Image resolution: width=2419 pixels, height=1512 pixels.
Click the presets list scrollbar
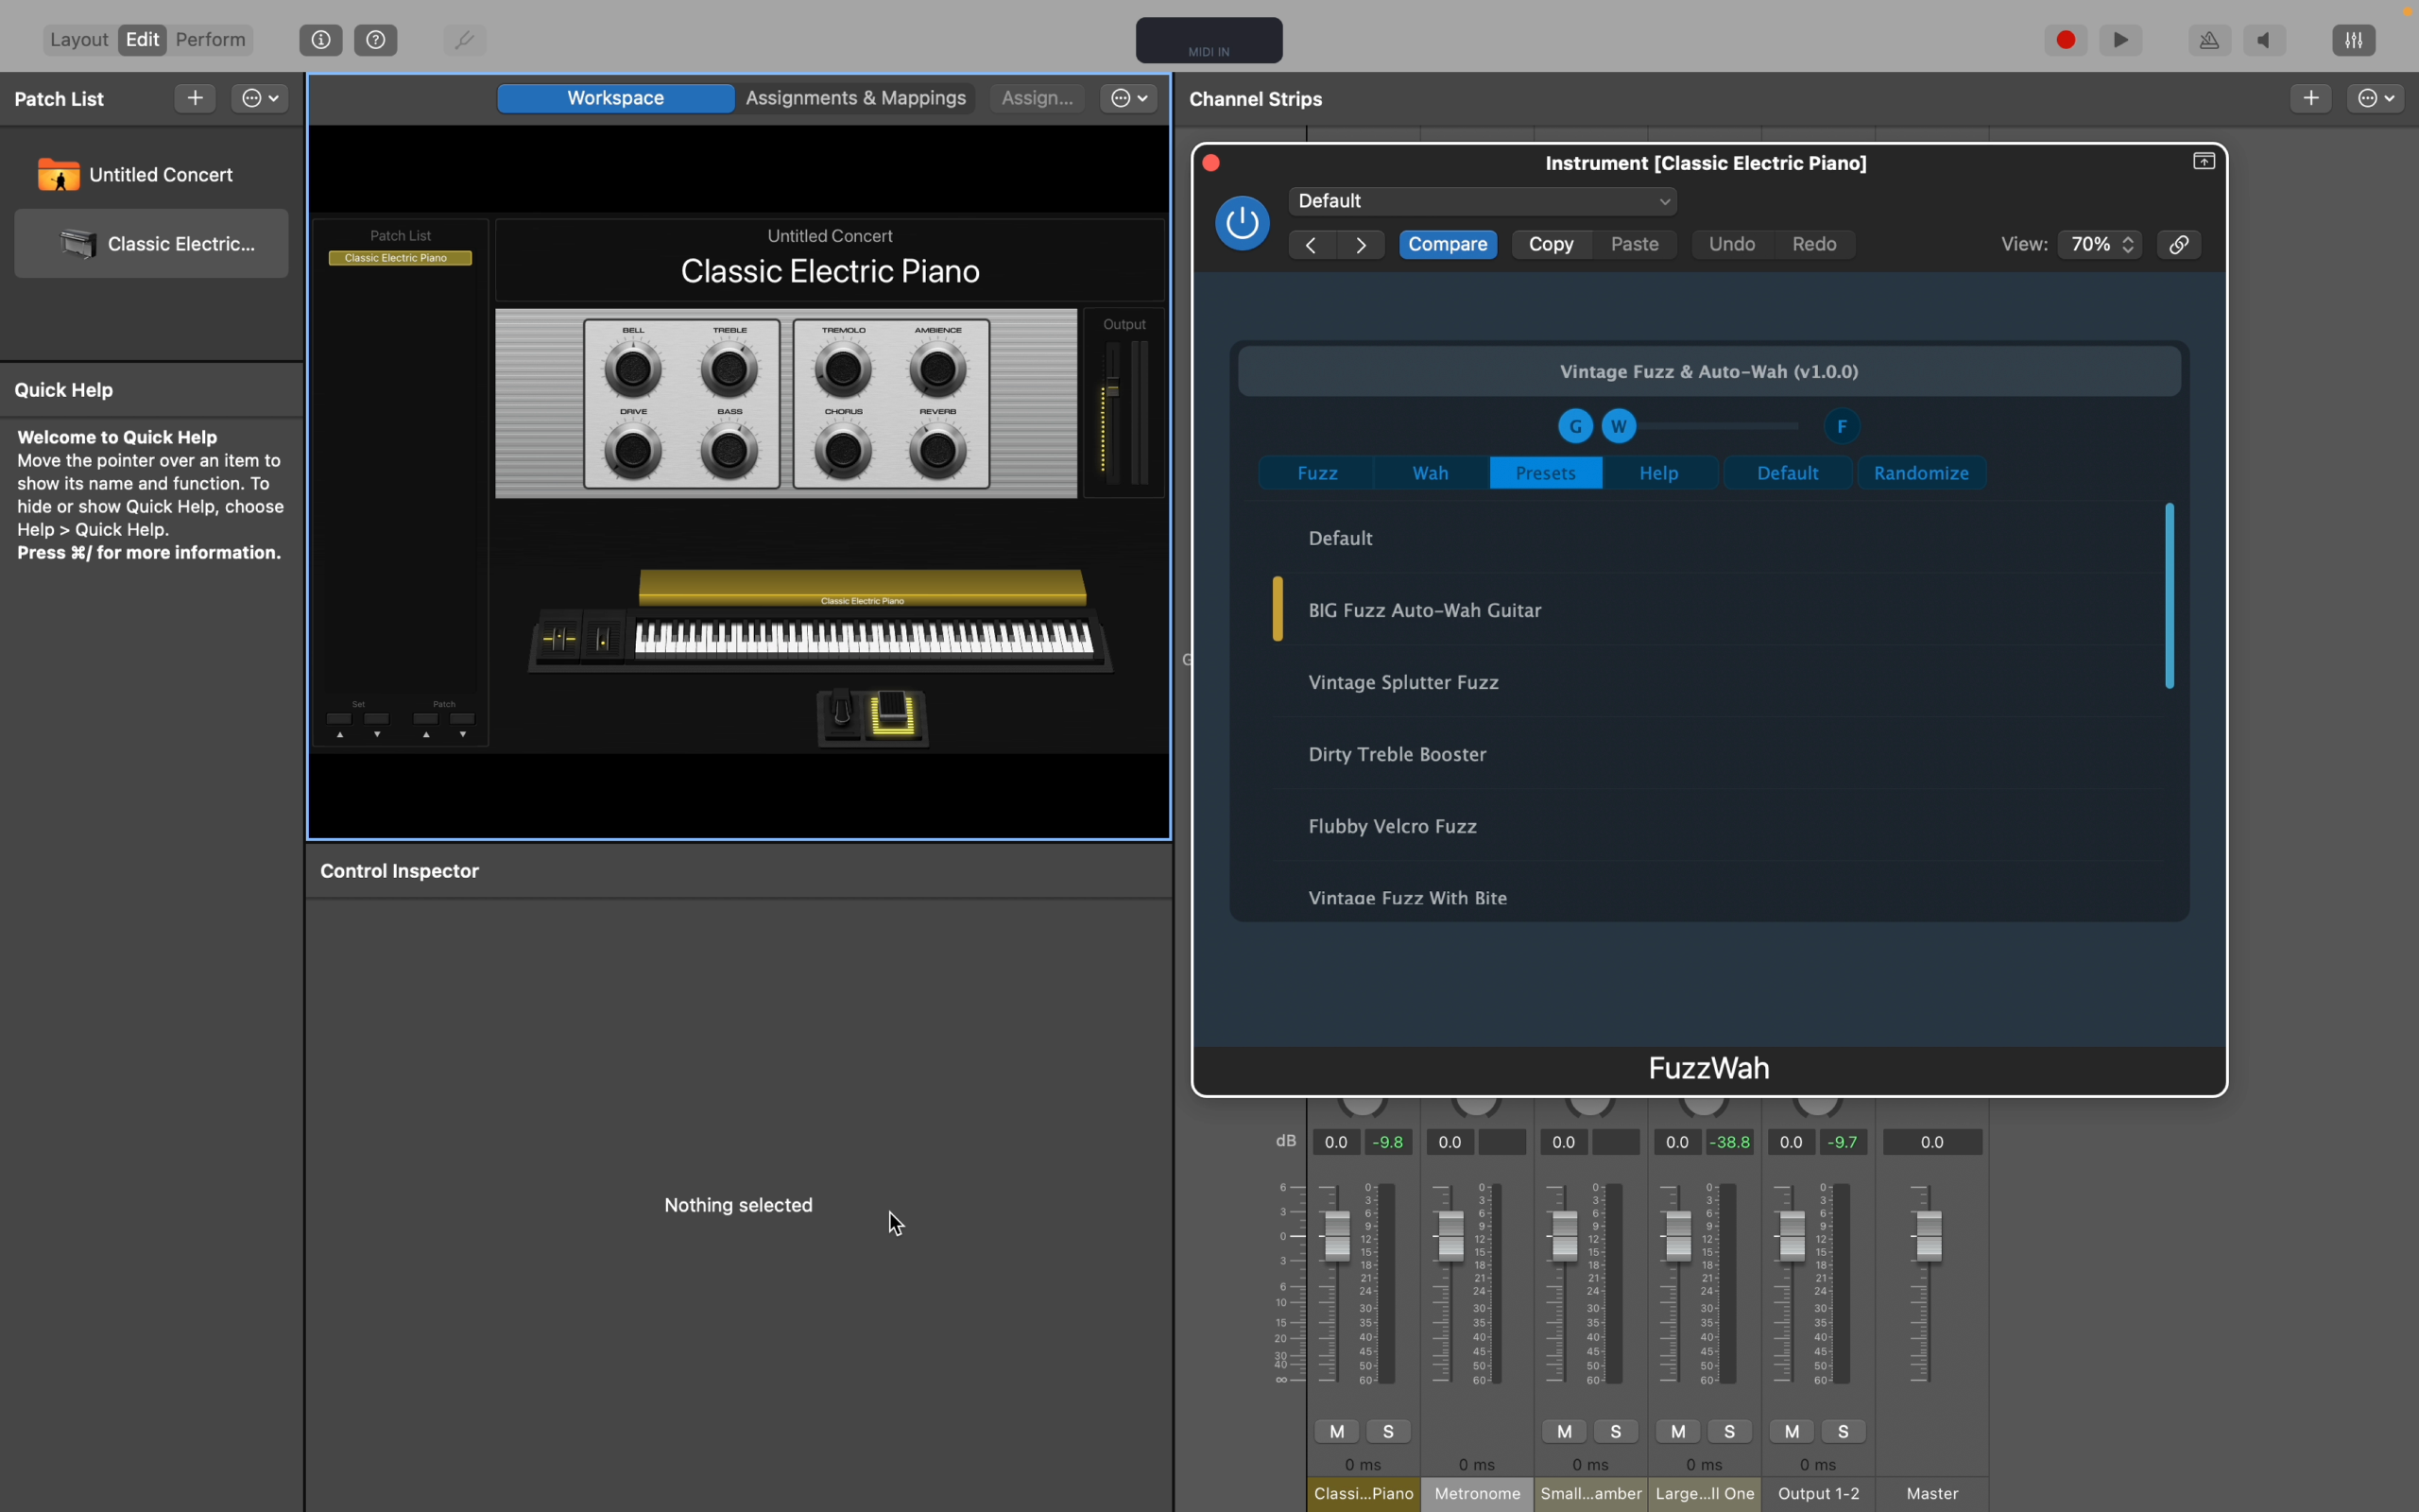tap(2170, 596)
